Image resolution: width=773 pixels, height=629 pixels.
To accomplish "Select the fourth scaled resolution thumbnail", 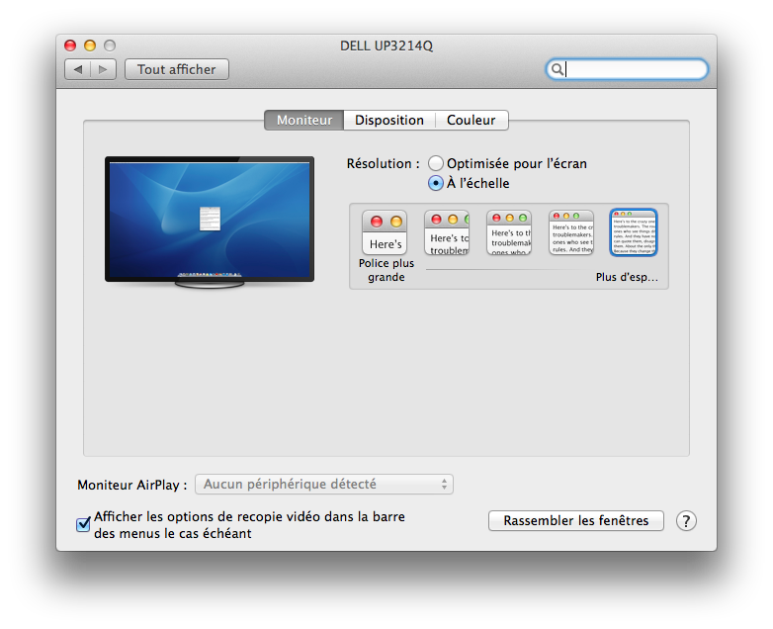I will coord(571,232).
